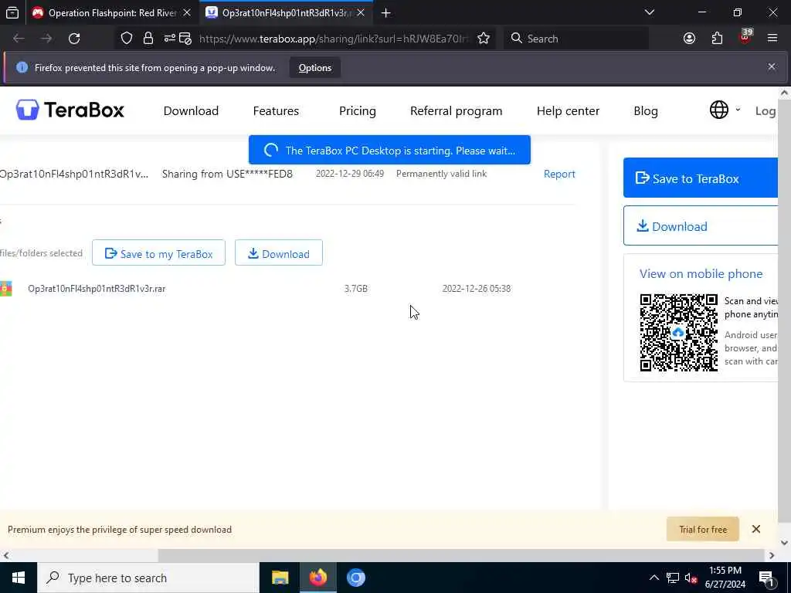This screenshot has height=593, width=791.
Task: Close the Operation Flashpoint tab
Action: pos(187,12)
